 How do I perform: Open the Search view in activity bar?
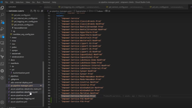[x=2, y=15]
